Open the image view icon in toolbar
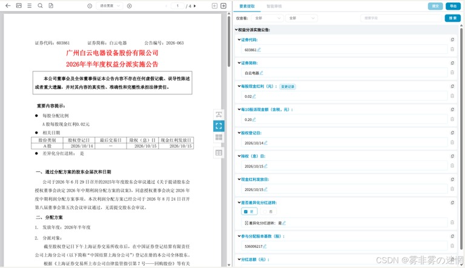The height and width of the screenshot is (268, 465). tap(19, 5)
